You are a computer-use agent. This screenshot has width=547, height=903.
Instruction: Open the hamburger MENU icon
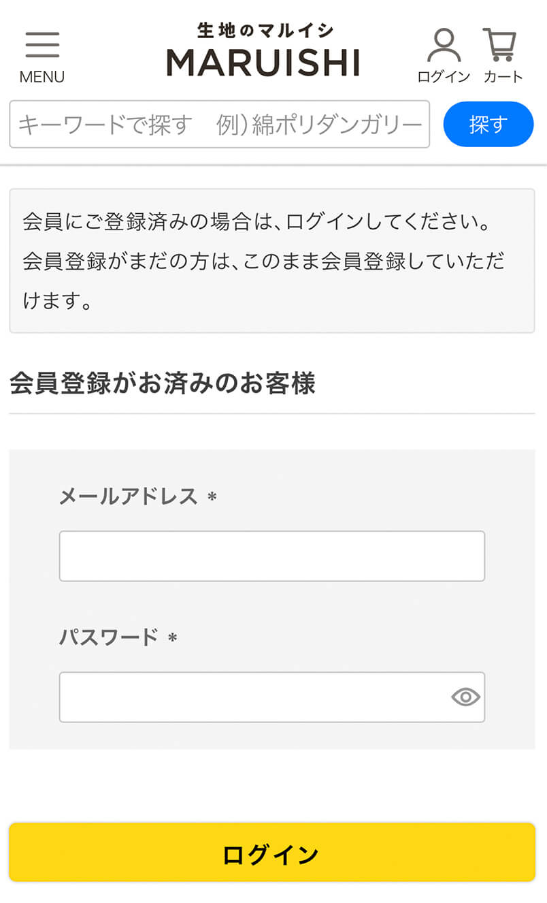[42, 45]
